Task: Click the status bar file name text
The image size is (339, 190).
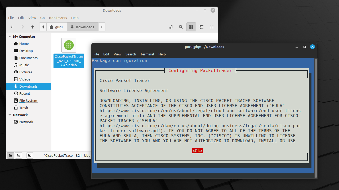Action: [x=68, y=156]
